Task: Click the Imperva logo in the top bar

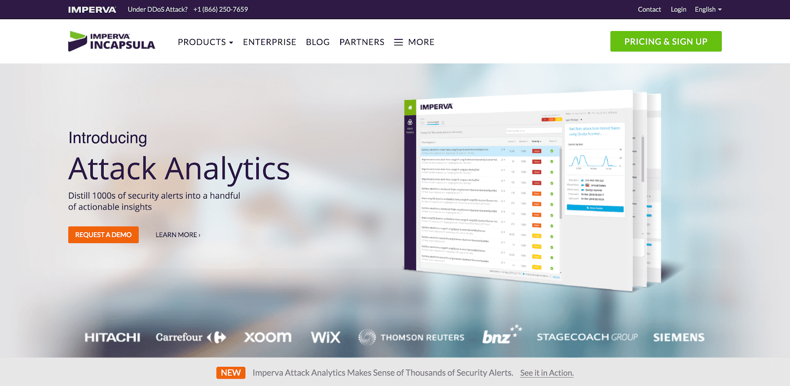Action: tap(92, 9)
